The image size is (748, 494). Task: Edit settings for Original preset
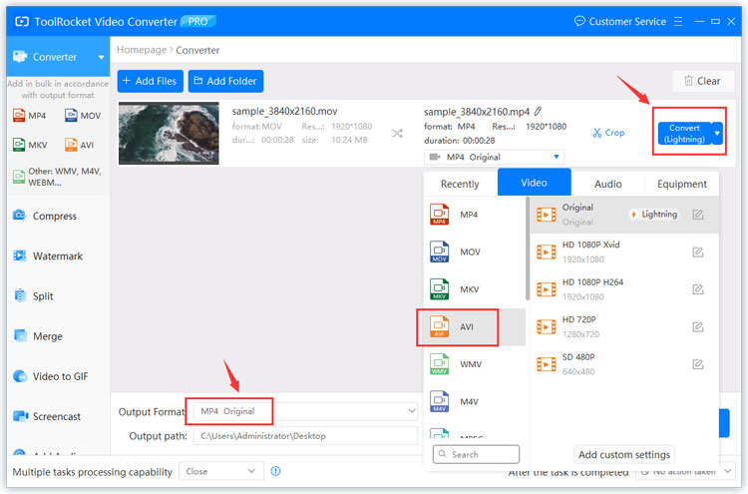pyautogui.click(x=698, y=215)
